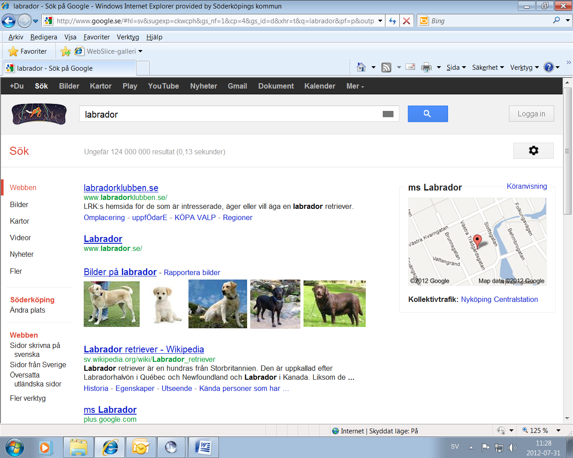Expand the Mer menu in Google bar
This screenshot has height=458, width=573.
click(x=355, y=86)
